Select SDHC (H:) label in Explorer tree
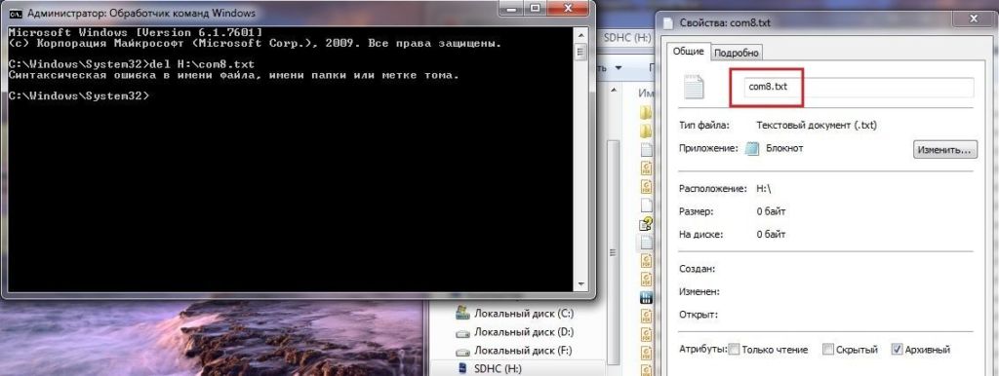The image size is (999, 376). point(499,369)
